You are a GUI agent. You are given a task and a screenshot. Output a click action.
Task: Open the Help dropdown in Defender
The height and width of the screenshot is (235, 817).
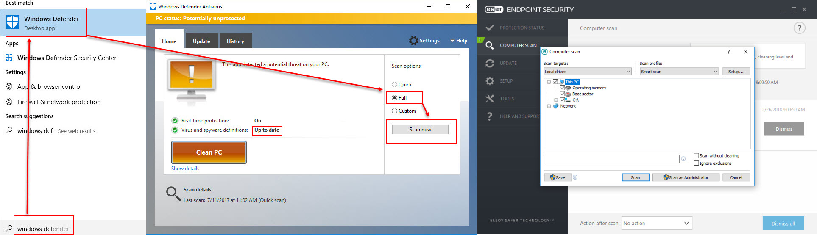459,41
